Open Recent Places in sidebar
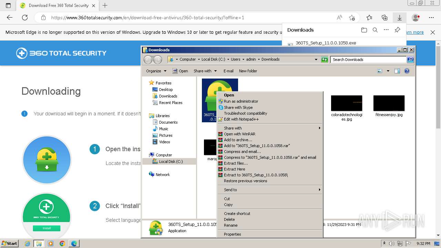 click(171, 103)
